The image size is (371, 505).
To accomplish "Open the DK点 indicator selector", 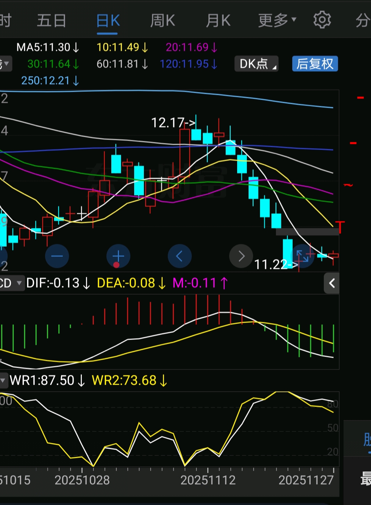I will [257, 64].
